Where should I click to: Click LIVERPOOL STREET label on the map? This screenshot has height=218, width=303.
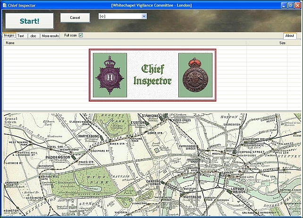click(x=251, y=152)
